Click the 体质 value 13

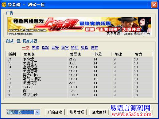95,79
